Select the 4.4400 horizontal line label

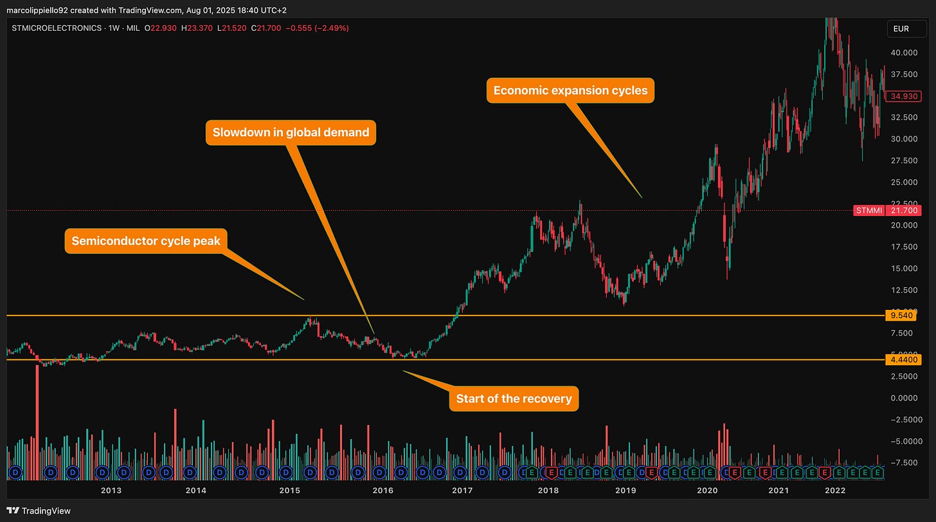tap(903, 359)
